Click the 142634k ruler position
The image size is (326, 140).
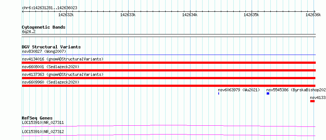click(190, 15)
